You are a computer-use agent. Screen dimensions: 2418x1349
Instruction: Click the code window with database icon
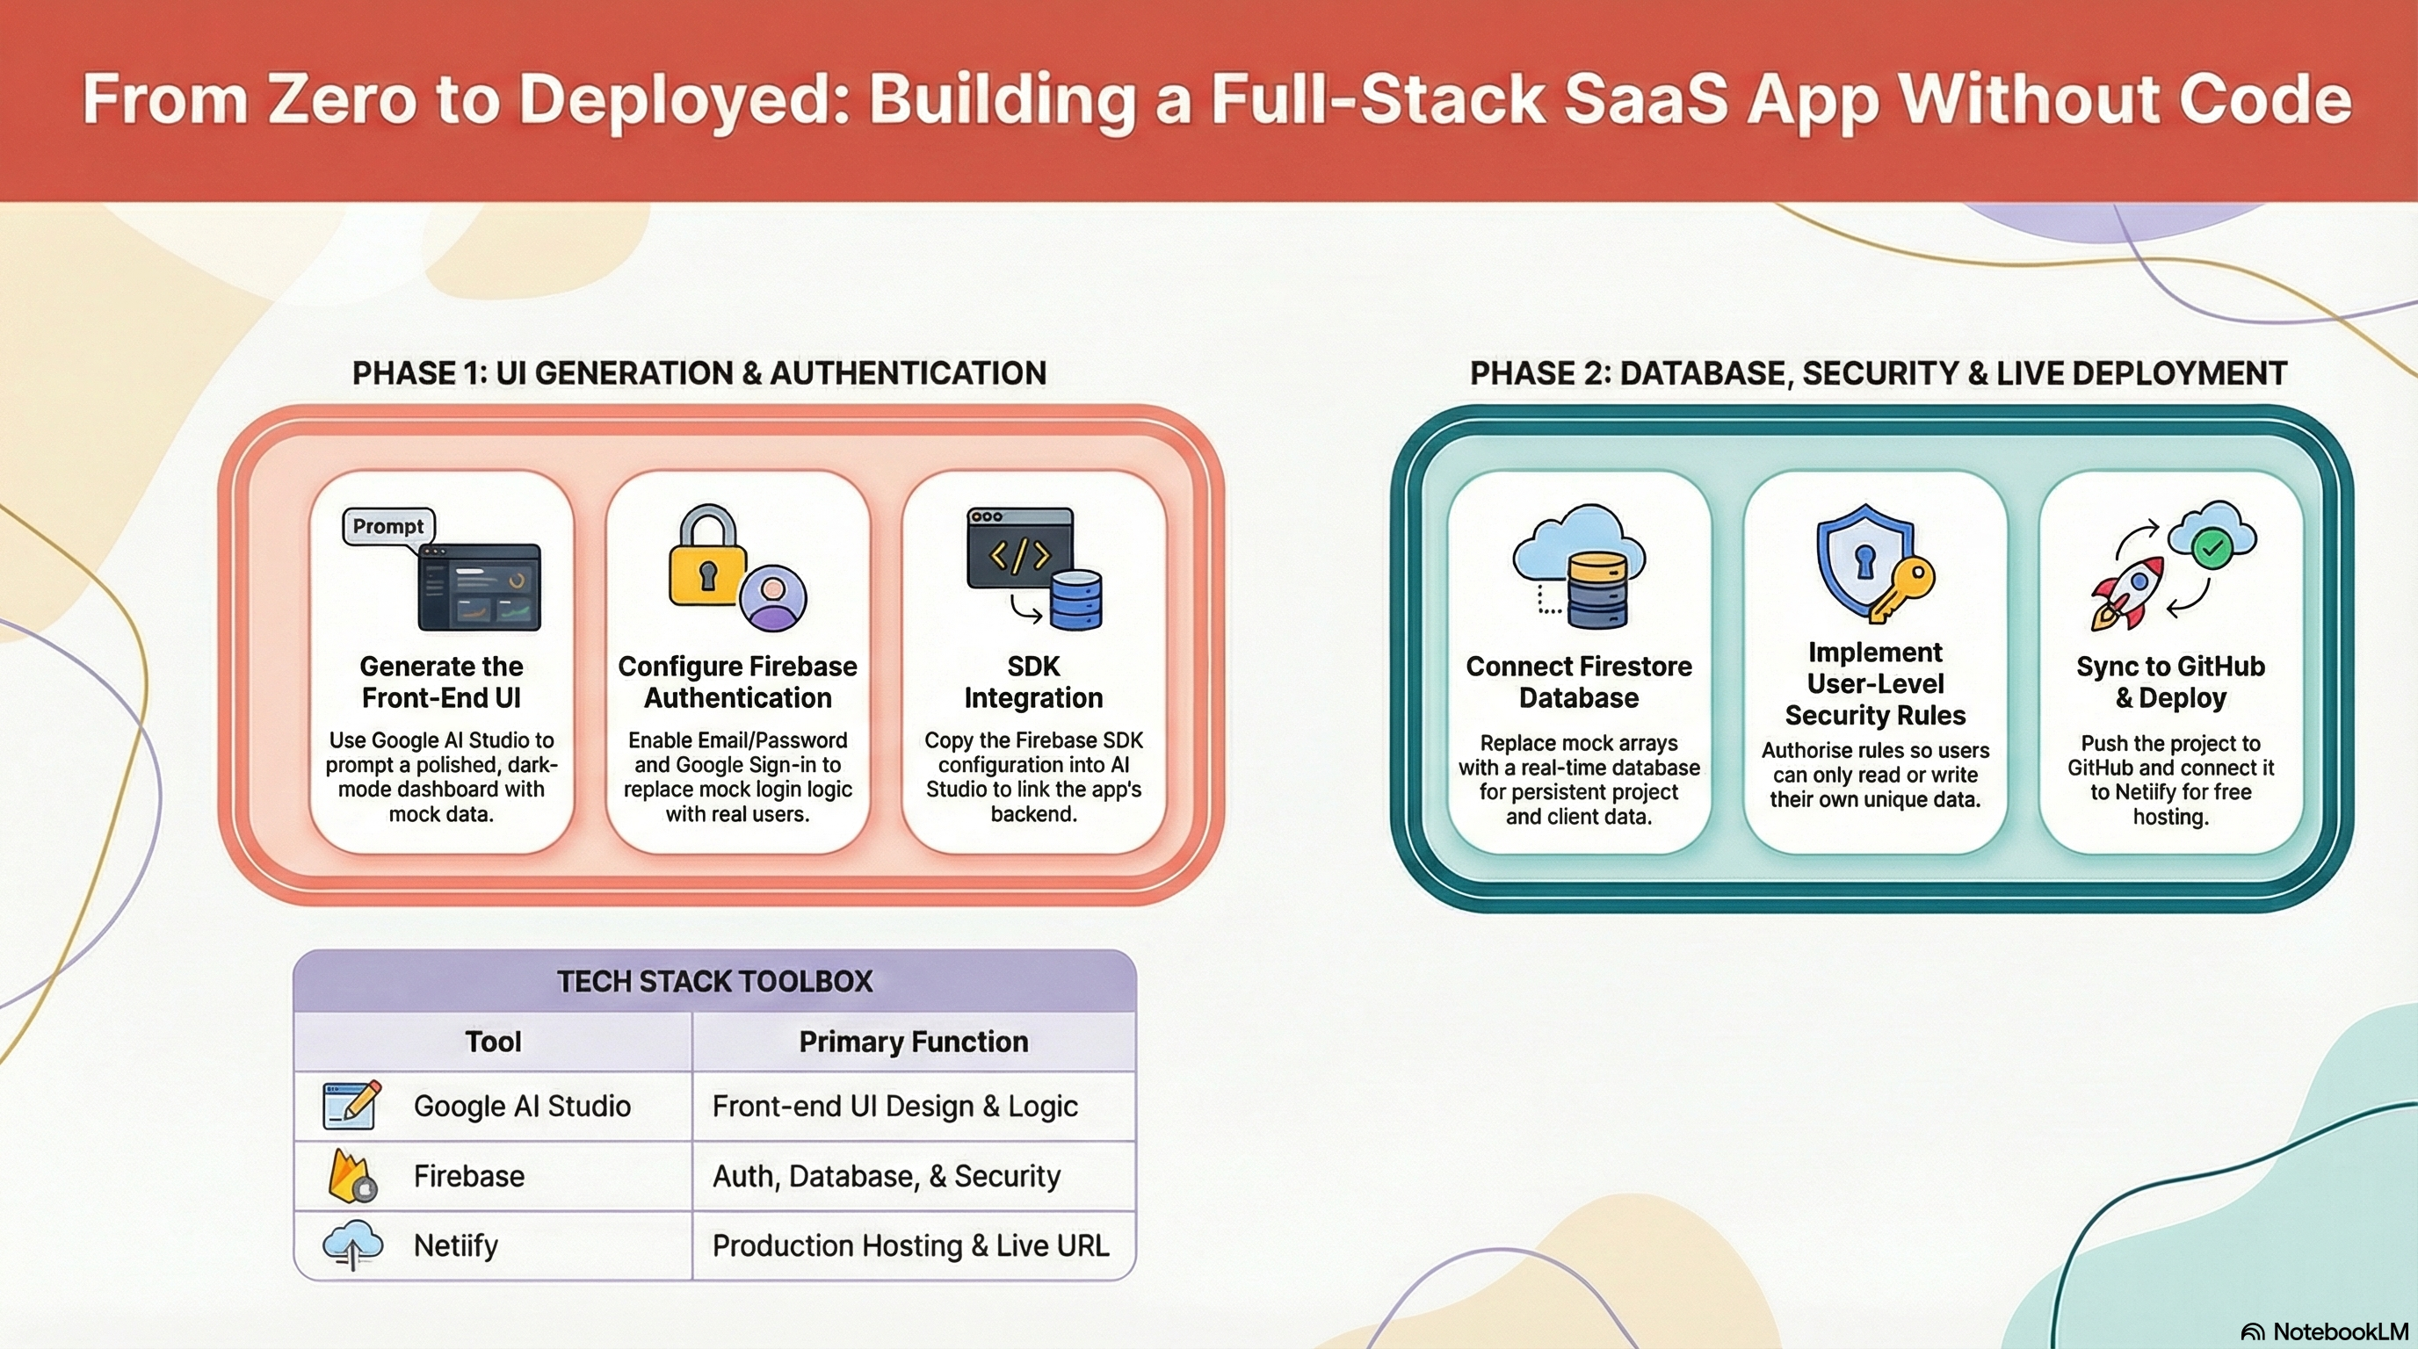click(1033, 568)
